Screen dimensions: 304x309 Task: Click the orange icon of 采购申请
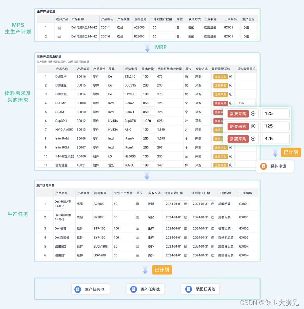(263, 166)
